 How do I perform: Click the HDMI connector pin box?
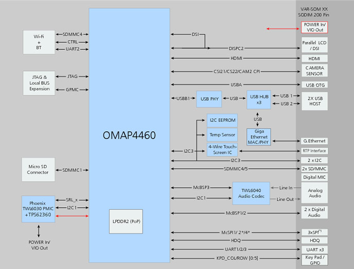(x=314, y=59)
